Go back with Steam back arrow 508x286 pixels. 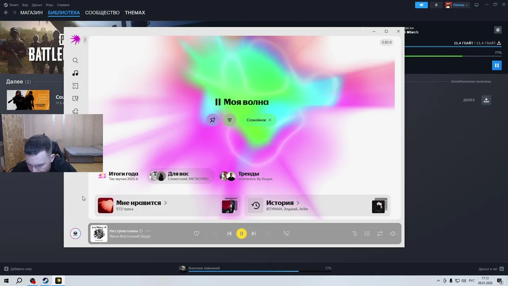point(6,13)
